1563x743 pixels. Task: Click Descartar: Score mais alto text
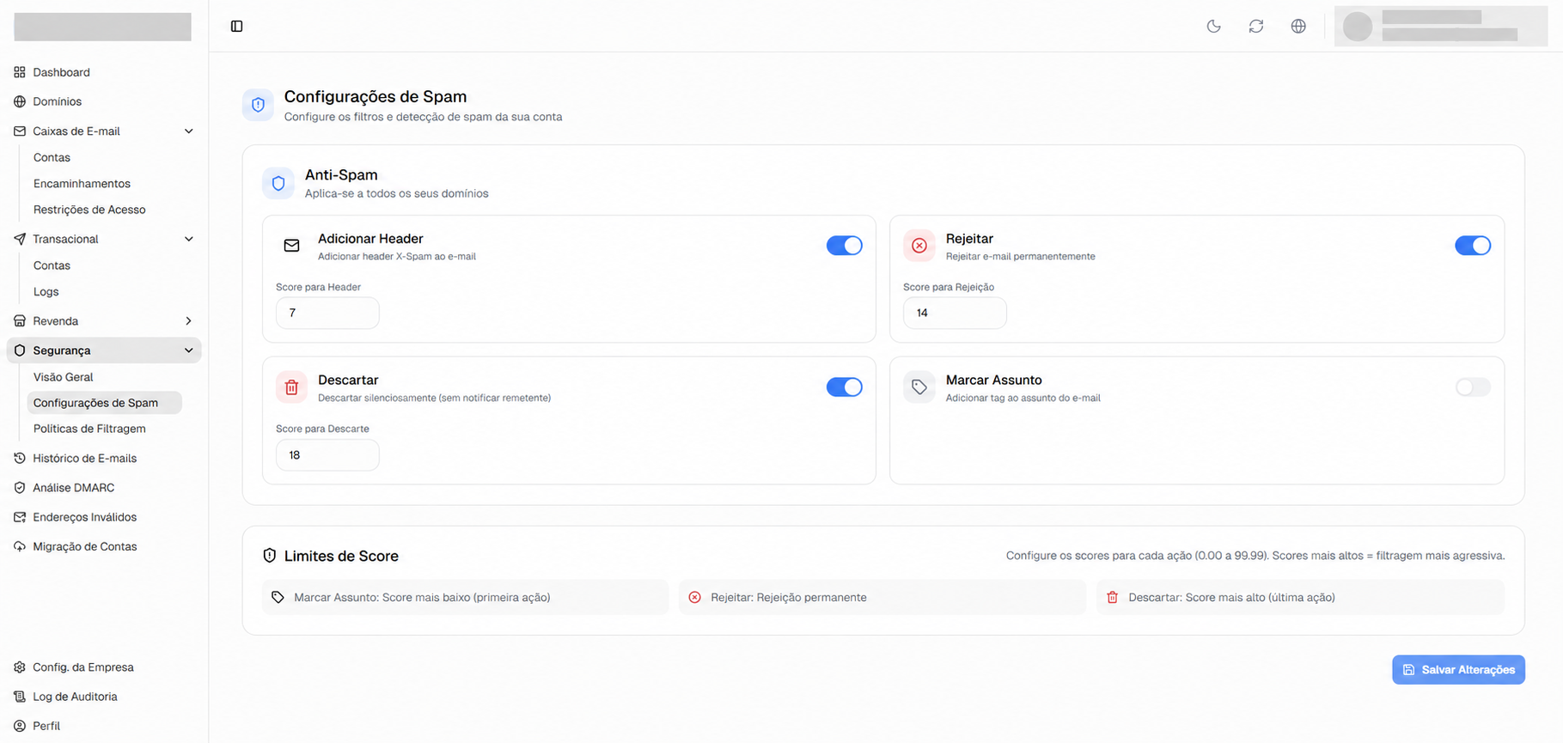click(1231, 598)
